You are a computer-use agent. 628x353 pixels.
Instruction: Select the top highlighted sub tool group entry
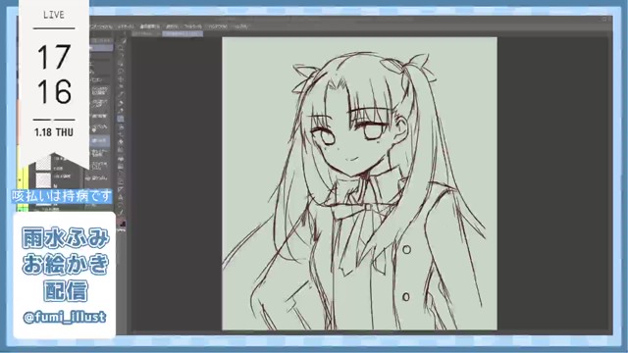[x=101, y=48]
